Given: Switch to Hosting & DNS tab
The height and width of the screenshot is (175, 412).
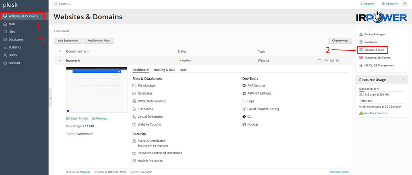Looking at the screenshot, I should pos(164,70).
